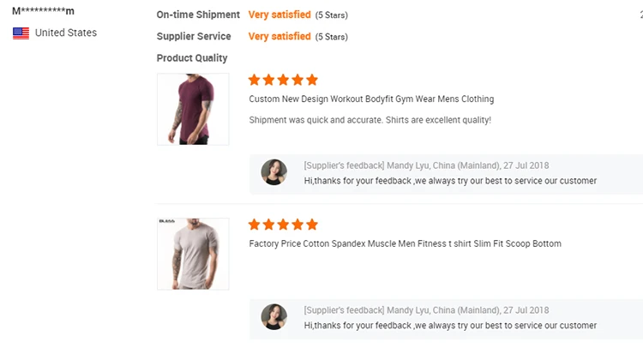Click the first review's five-star rating
Image resolution: width=643 pixels, height=348 pixels.
point(283,80)
